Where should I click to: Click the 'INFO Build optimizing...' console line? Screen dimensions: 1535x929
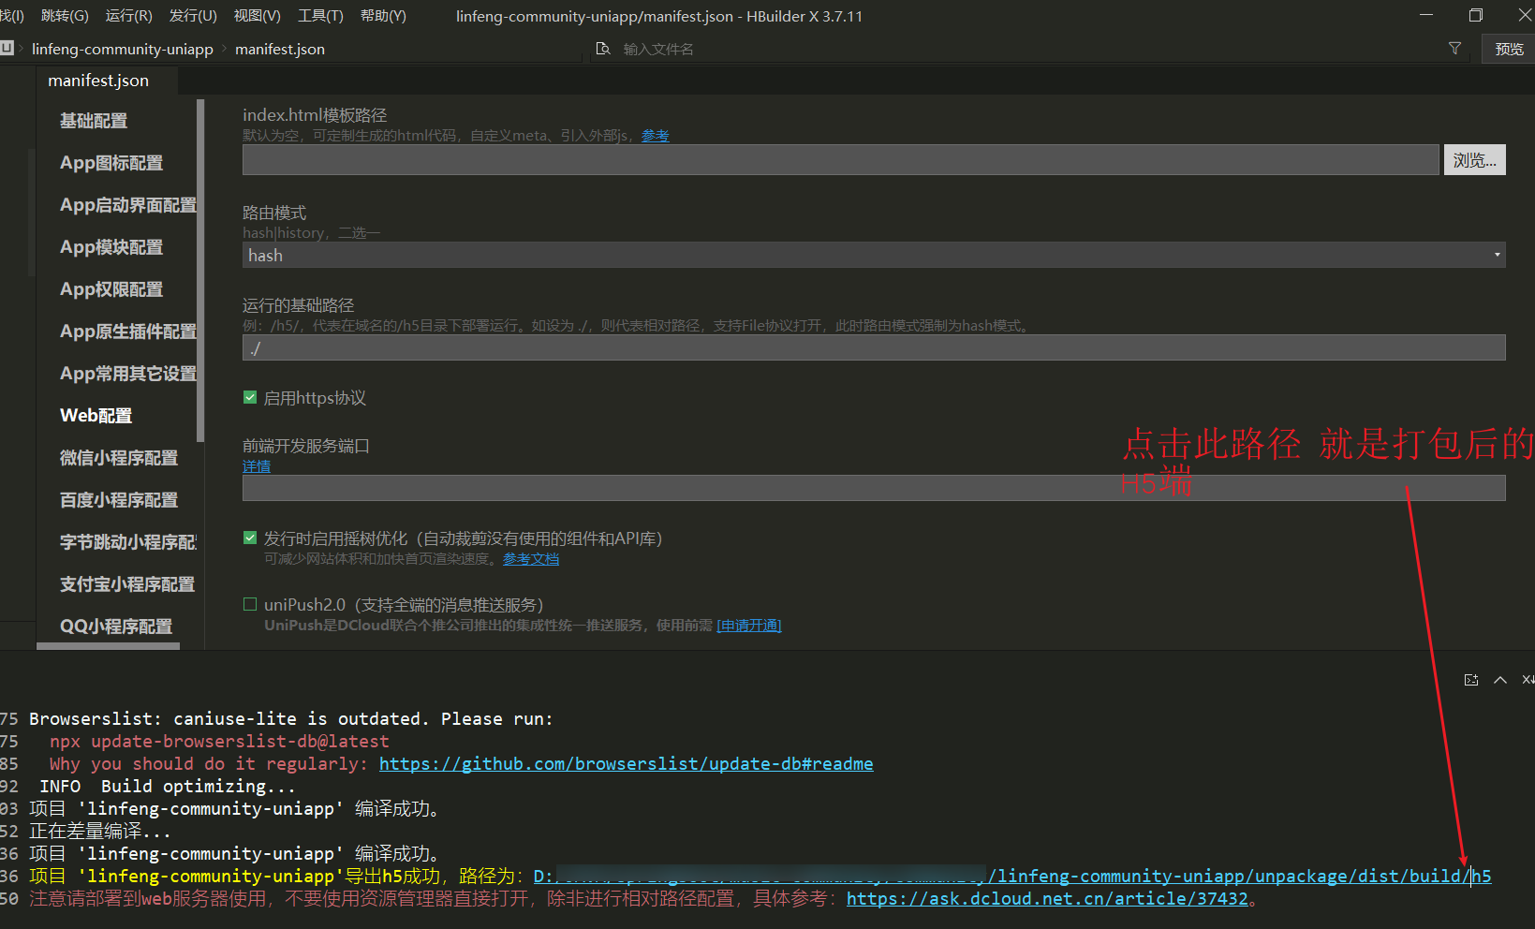pos(168,787)
